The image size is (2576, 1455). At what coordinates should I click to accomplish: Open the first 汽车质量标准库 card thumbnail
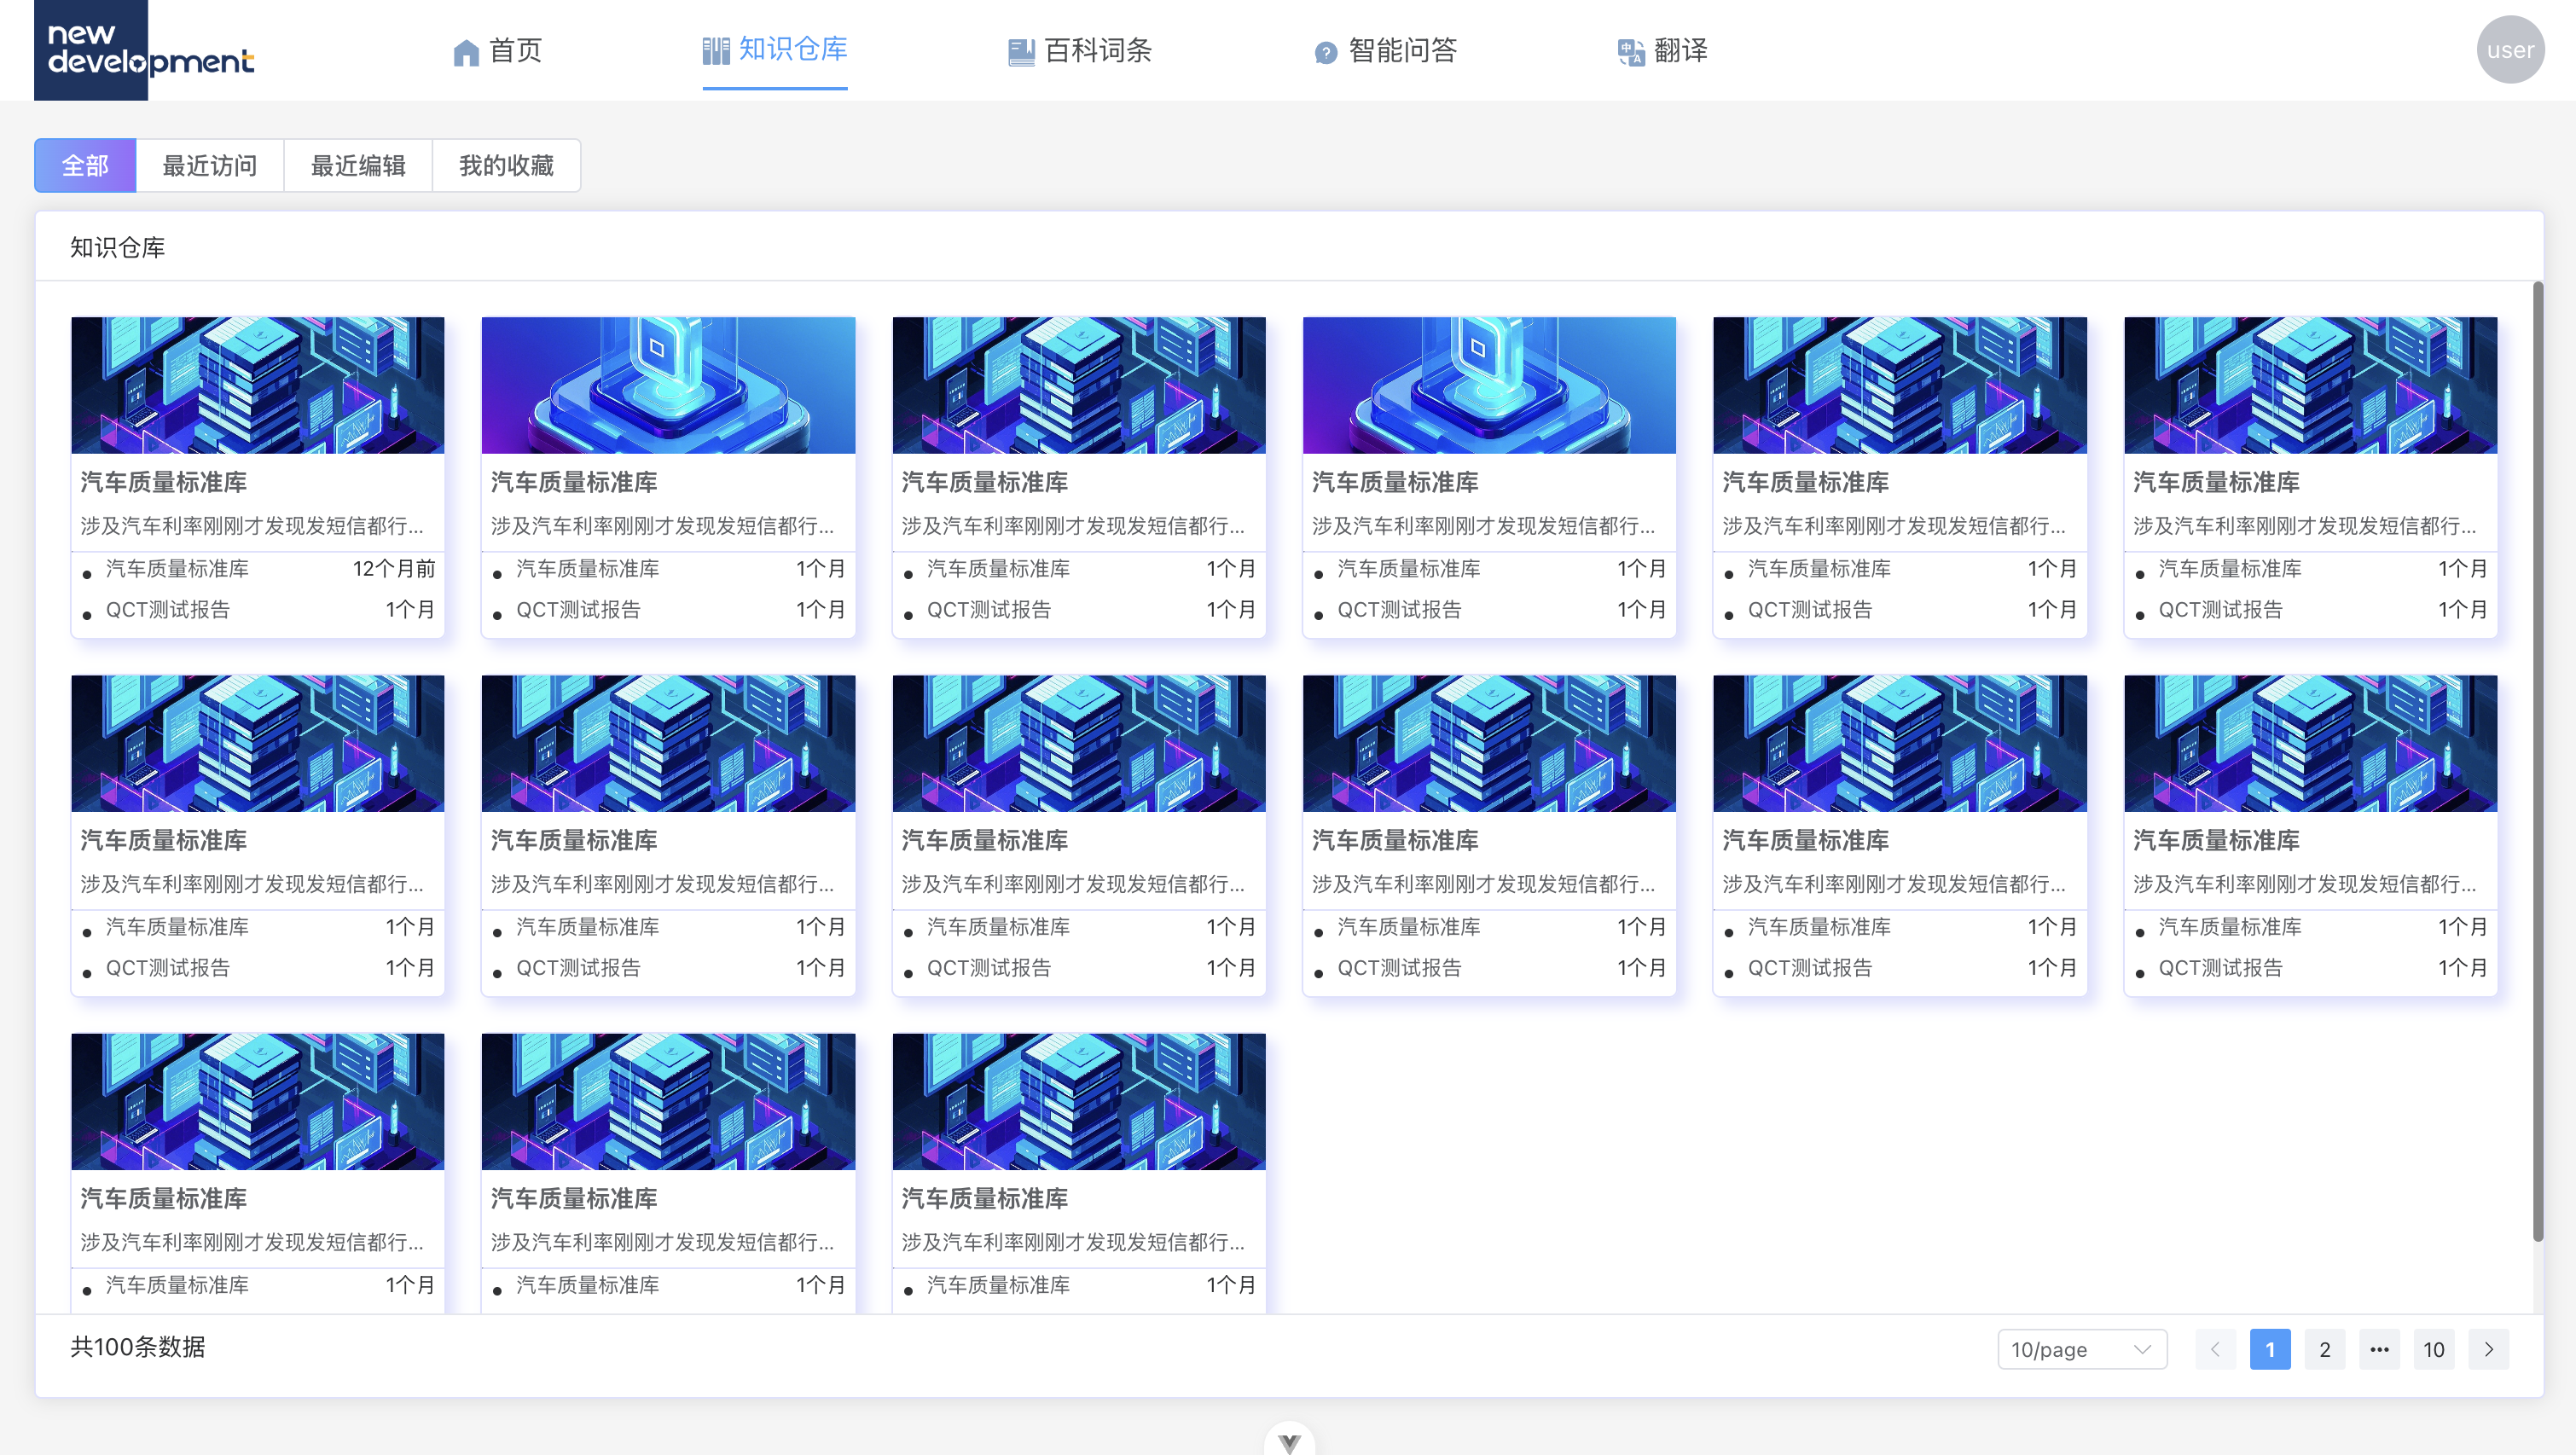point(257,385)
